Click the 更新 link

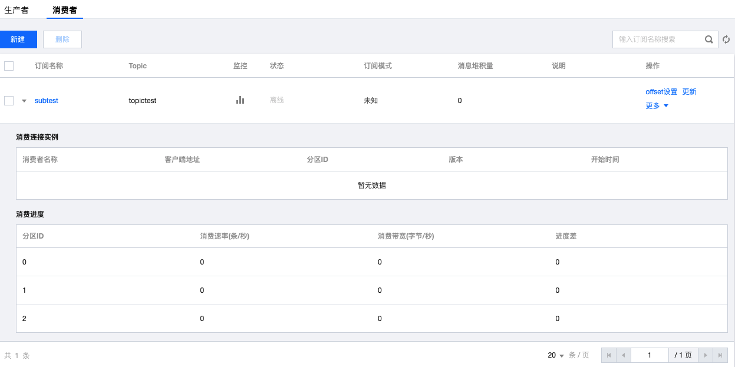[689, 92]
